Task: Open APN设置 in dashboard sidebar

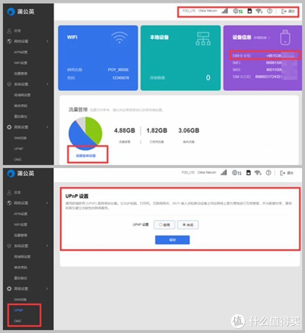Action: pyautogui.click(x=21, y=52)
